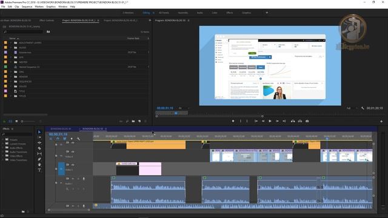Screen dimensions: 388x218
Task: Open timeline display settings wrench
Action: pyautogui.click(x=78, y=139)
